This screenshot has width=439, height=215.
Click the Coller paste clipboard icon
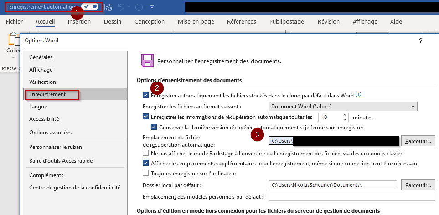pyautogui.click(x=13, y=39)
